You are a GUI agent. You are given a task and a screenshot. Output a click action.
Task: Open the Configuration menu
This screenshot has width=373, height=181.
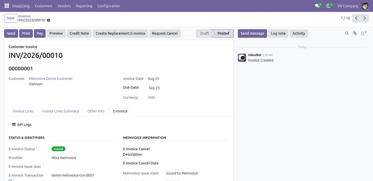[x=109, y=6]
